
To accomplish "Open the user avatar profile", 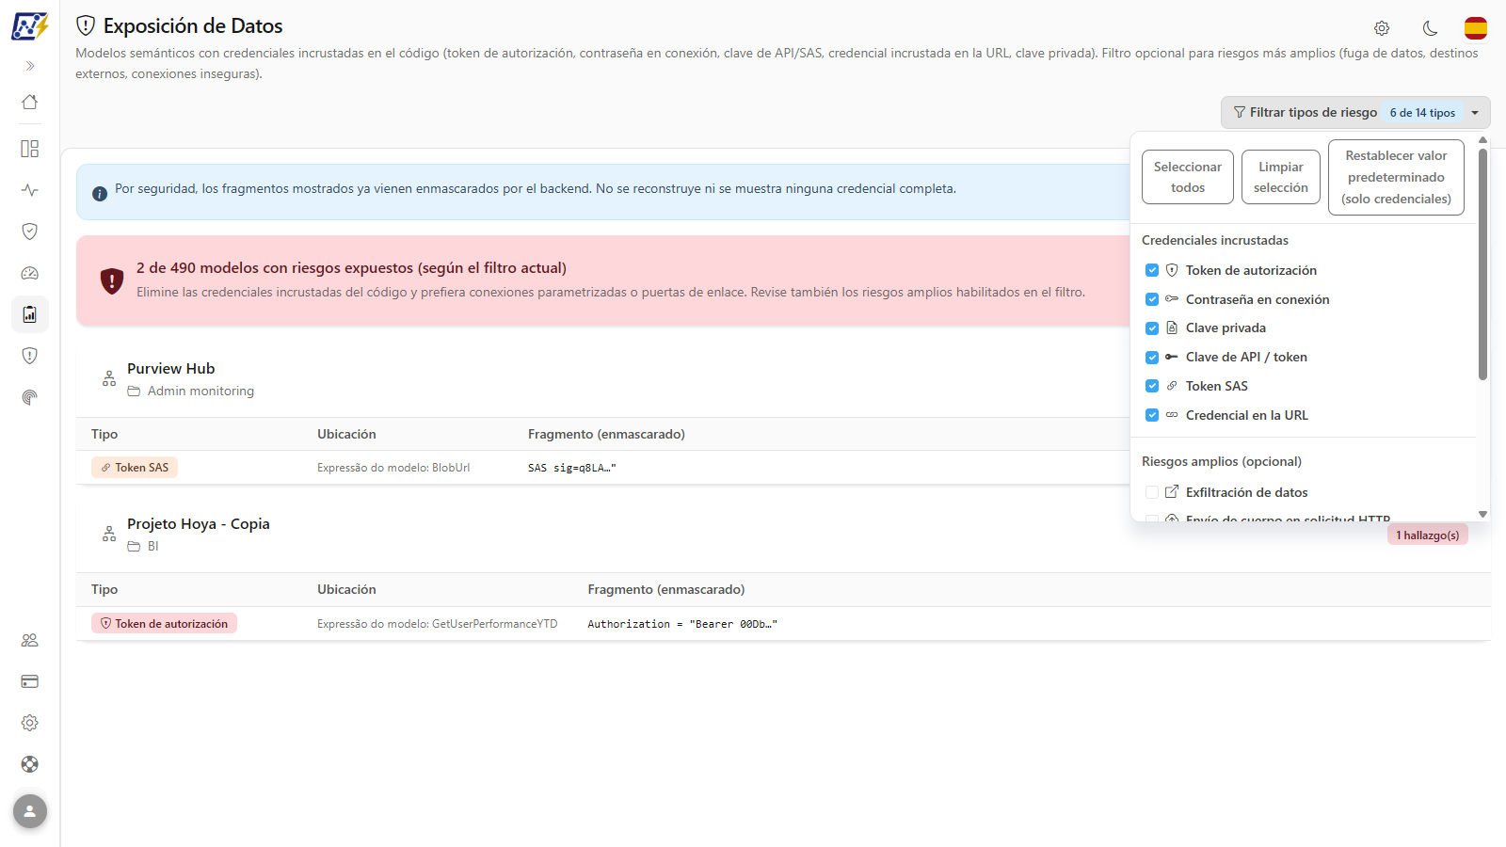I will 30,811.
